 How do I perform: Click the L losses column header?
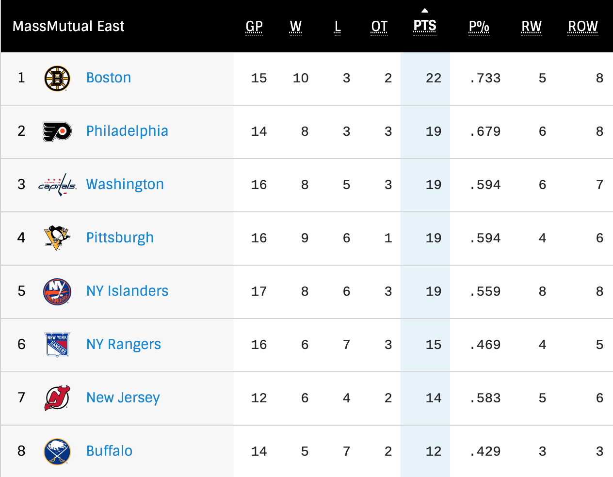point(338,26)
